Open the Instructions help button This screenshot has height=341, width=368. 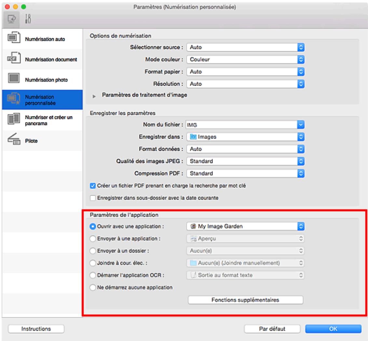point(36,329)
